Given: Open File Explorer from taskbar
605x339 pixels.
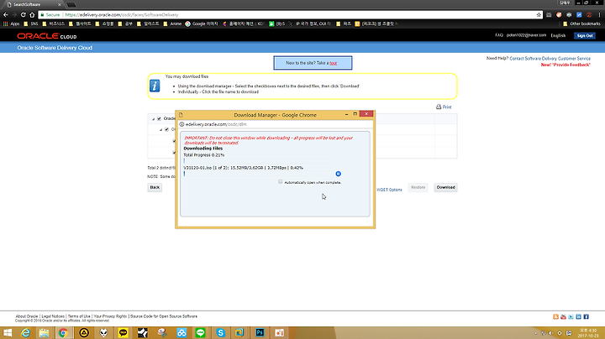Looking at the screenshot, I should (x=44, y=333).
